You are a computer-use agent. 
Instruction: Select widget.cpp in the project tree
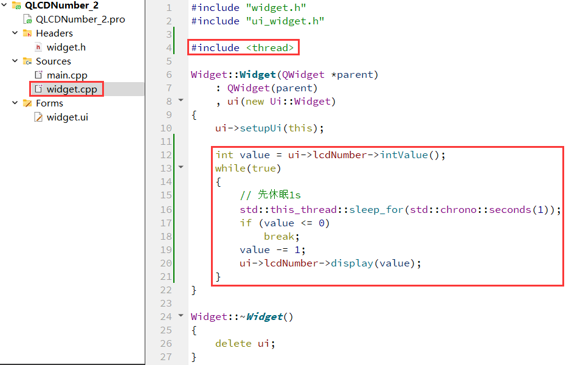tap(72, 89)
